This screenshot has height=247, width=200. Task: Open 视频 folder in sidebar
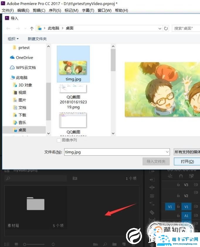[x=20, y=92]
